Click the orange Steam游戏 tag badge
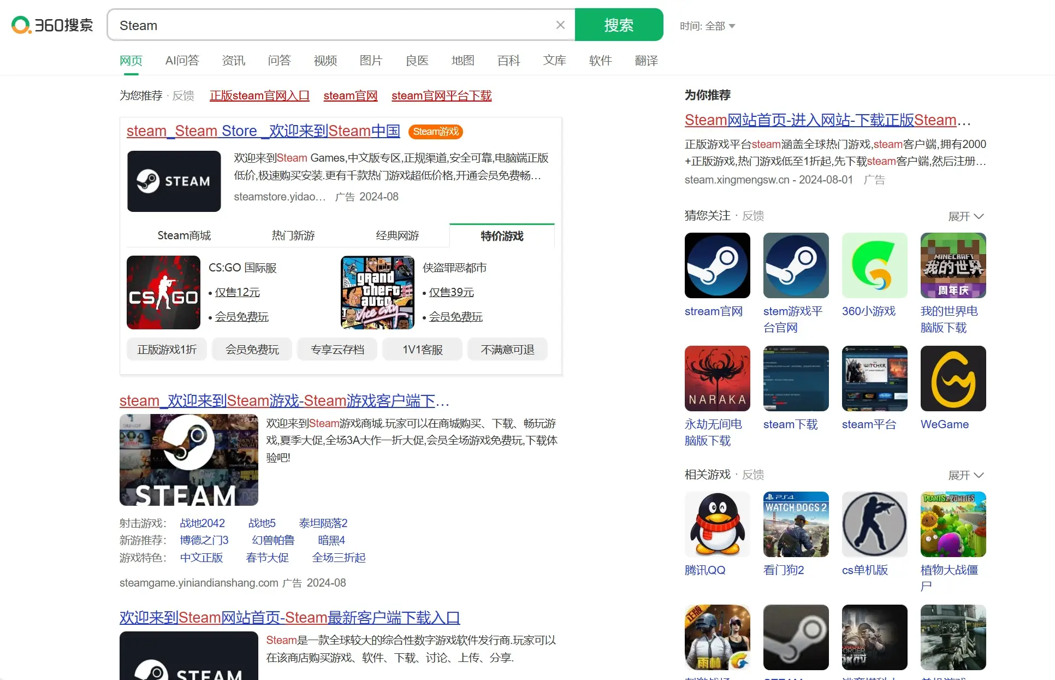 point(436,132)
